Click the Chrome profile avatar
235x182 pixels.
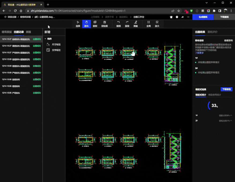click(x=225, y=11)
